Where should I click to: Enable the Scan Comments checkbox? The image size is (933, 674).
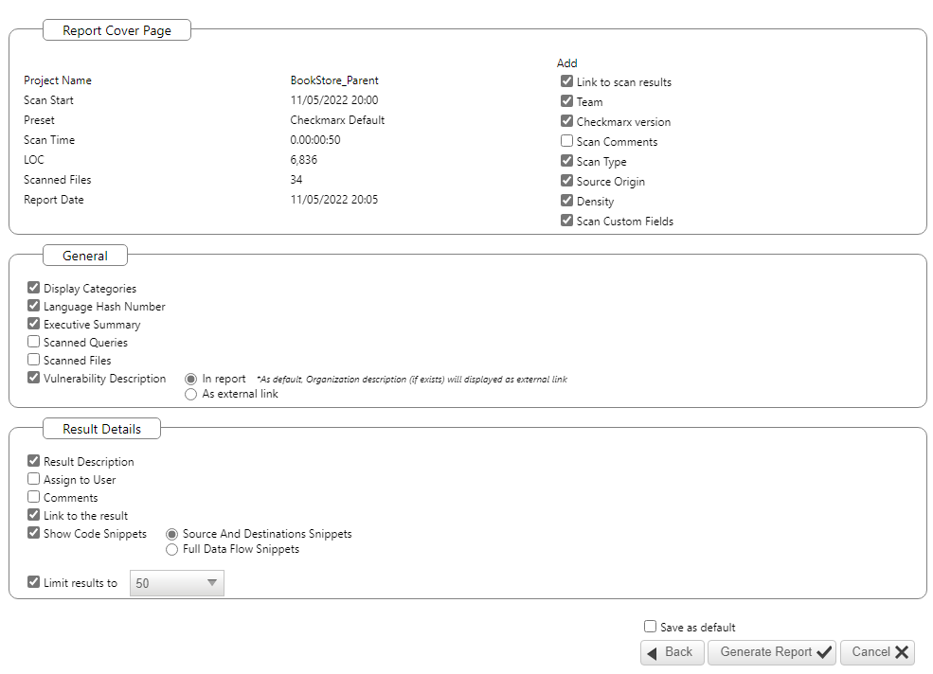coord(566,141)
